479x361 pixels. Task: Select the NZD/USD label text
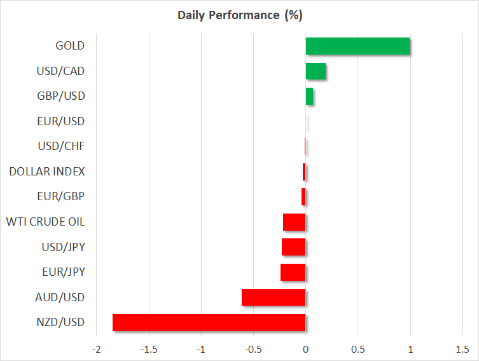click(61, 322)
